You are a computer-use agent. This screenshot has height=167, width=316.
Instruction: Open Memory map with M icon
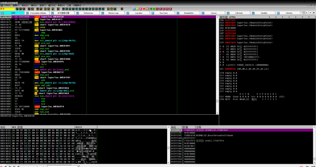tap(70, 9)
